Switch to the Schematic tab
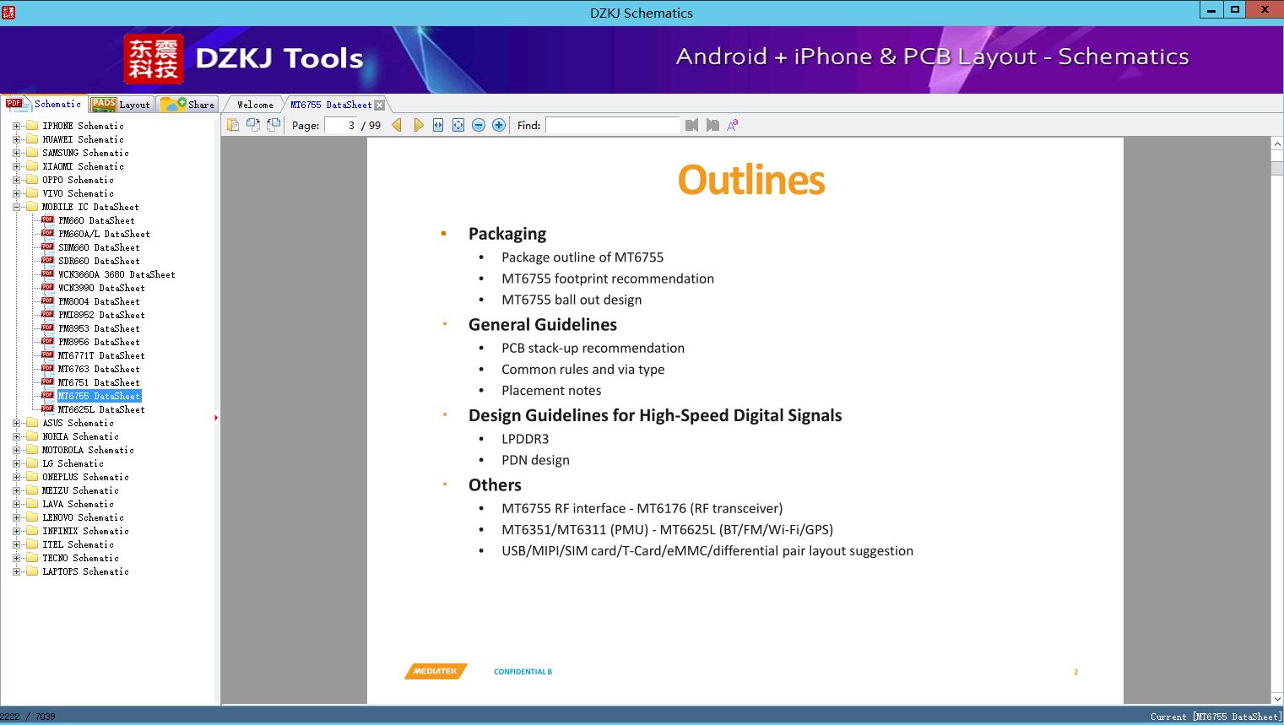Viewport: 1284px width, 725px height. (44, 104)
